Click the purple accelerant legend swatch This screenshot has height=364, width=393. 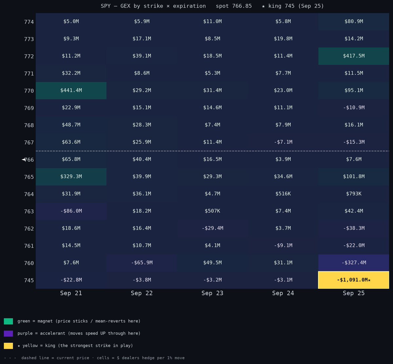point(9,333)
